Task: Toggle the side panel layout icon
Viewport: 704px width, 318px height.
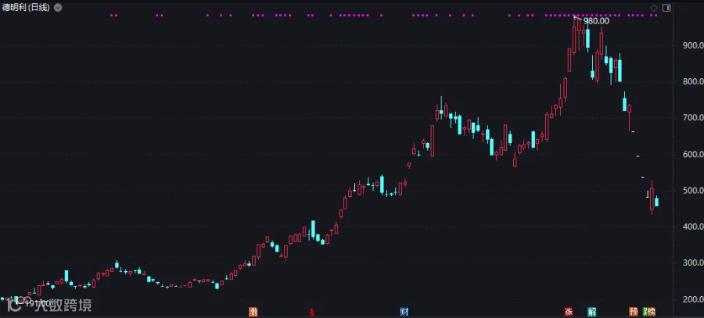Action: pyautogui.click(x=666, y=8)
